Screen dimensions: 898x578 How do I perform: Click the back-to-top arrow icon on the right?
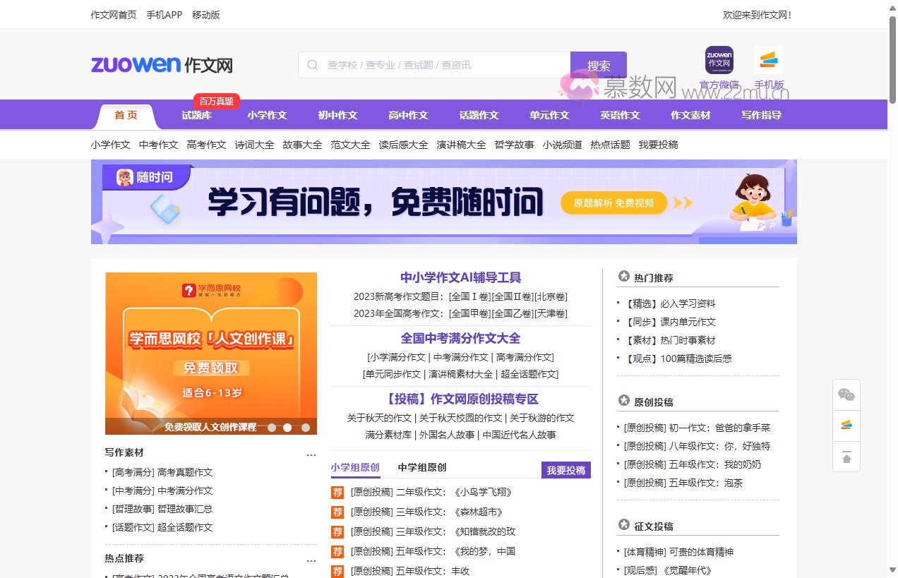click(x=846, y=457)
